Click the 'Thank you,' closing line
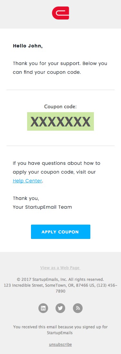121x354 pixels. tap(26, 198)
